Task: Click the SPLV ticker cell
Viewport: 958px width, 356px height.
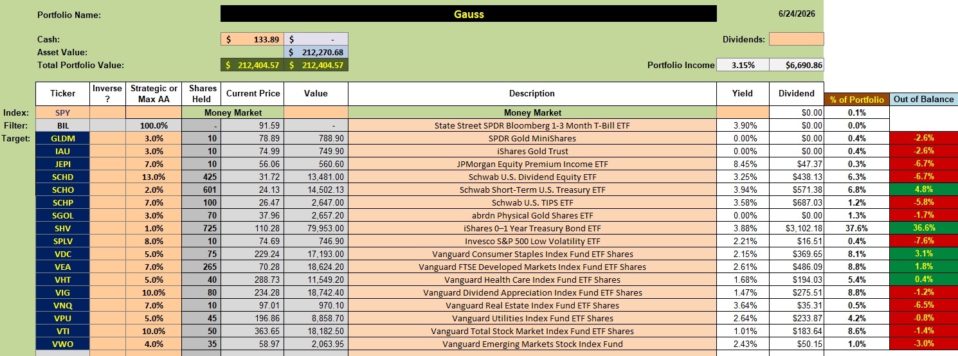Action: [x=62, y=241]
